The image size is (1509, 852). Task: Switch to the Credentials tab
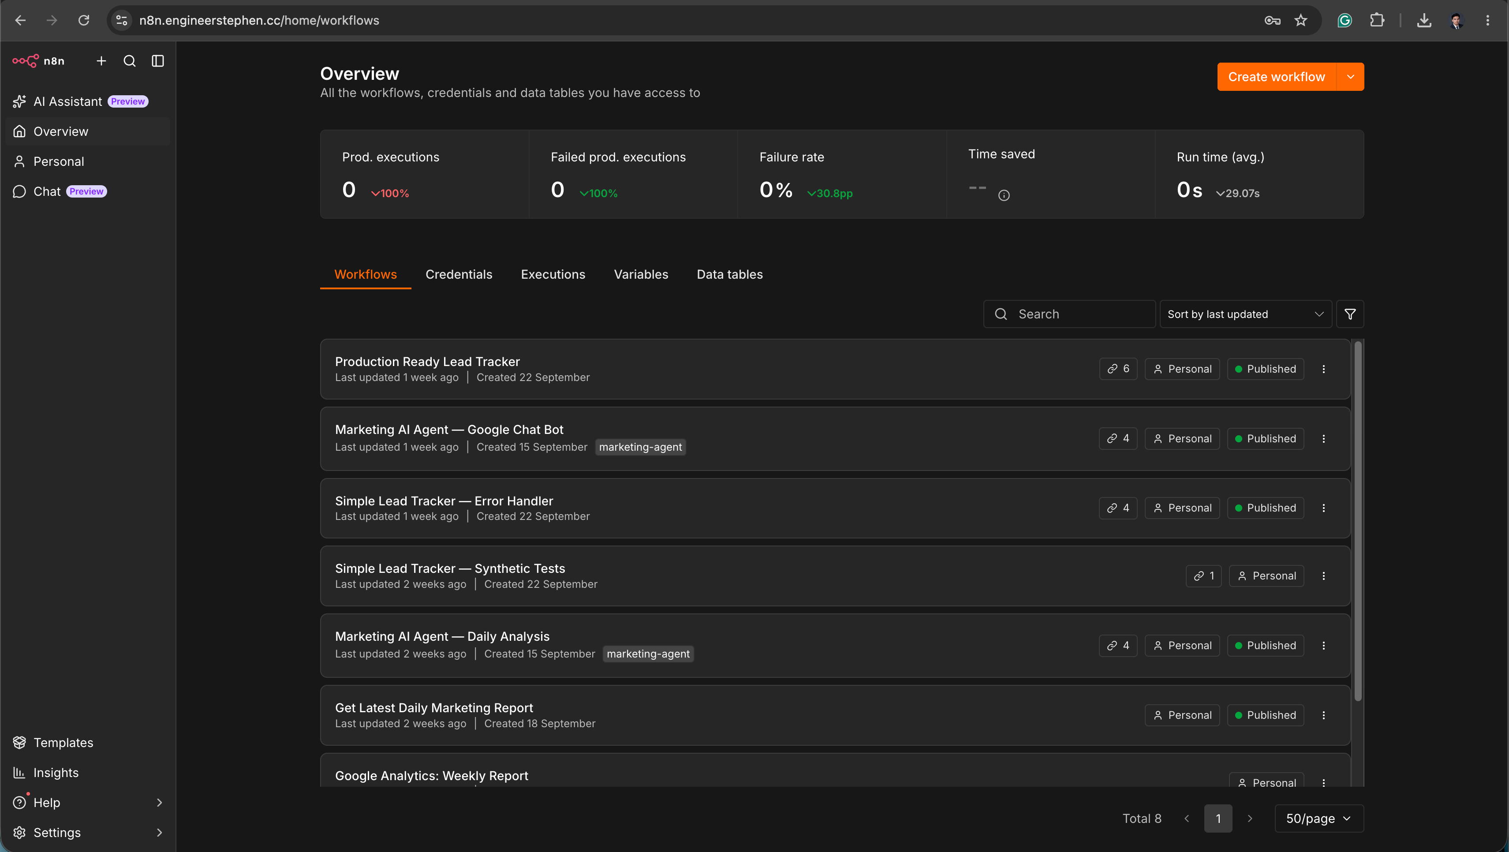click(x=459, y=274)
